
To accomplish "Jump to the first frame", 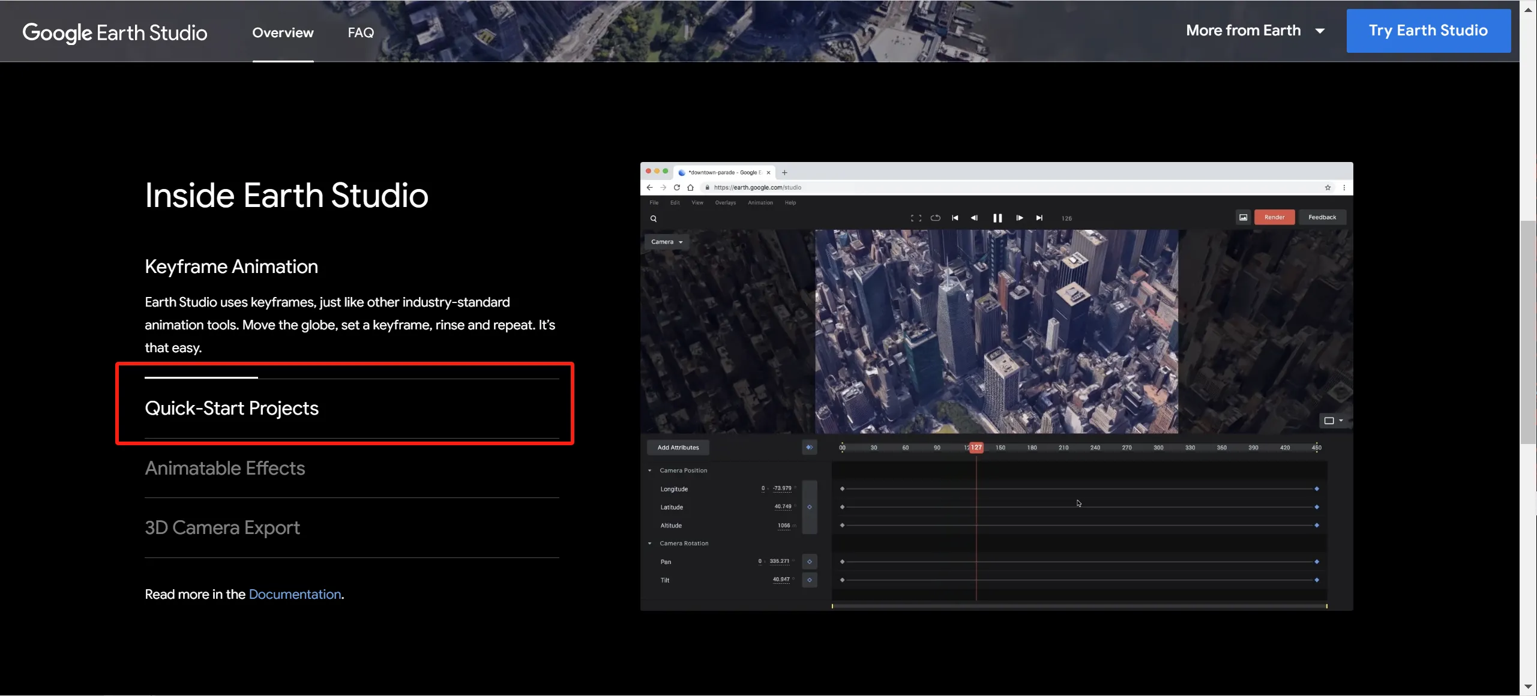I will point(954,218).
